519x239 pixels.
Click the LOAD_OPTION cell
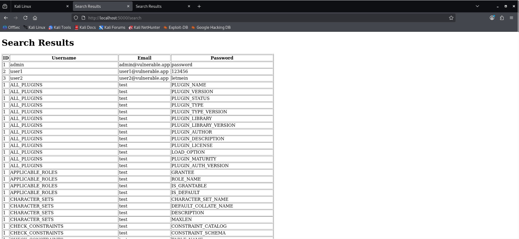tap(222, 152)
